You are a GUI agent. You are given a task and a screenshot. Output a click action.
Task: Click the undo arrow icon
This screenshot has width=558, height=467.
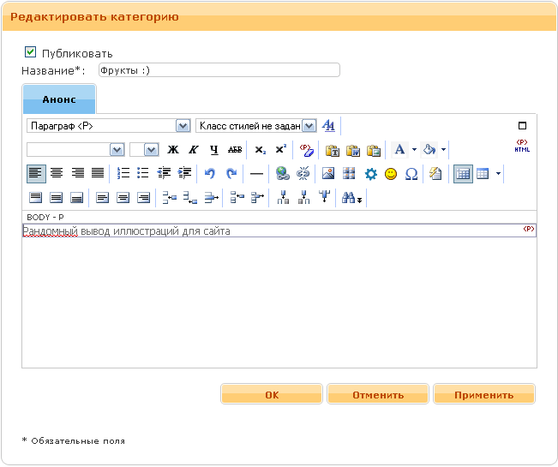tap(210, 173)
